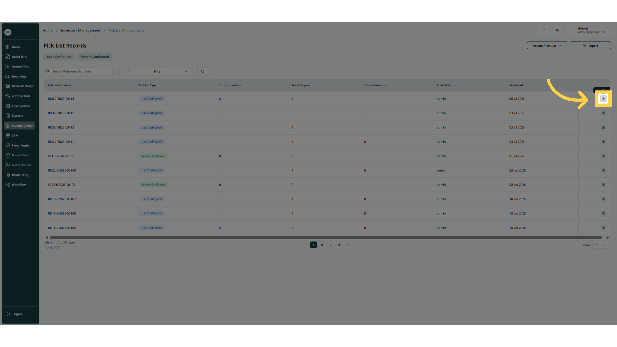Click the scrollbar right arrow
Image resolution: width=617 pixels, height=347 pixels.
click(608, 238)
